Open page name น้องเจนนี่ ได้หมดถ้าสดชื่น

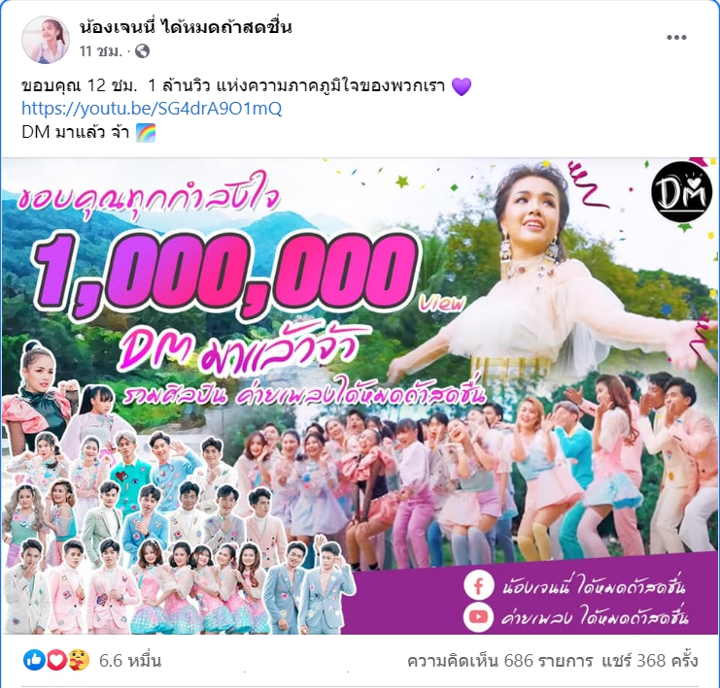coord(186,27)
